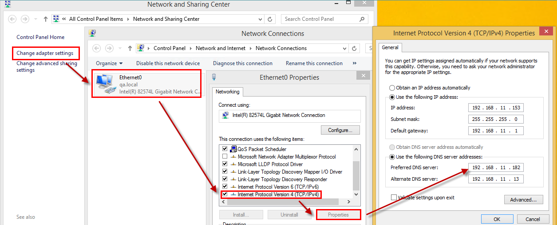Click the up arrow in Network Connections
Viewport: 557px width, 225px height.
pos(130,48)
